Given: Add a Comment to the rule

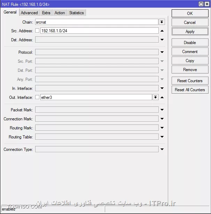Looking at the screenshot, I should coord(190,52).
